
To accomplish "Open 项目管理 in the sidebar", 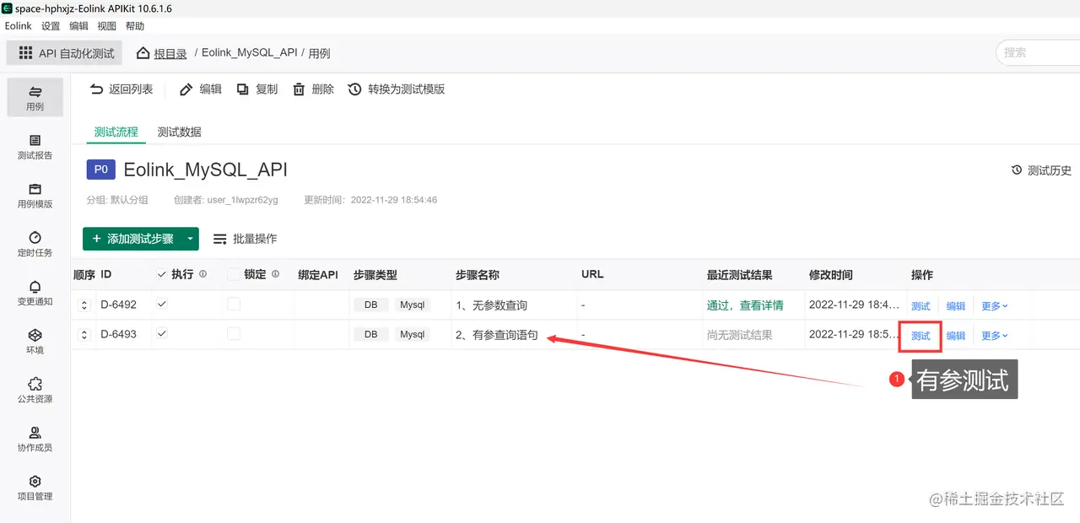I will [x=35, y=488].
